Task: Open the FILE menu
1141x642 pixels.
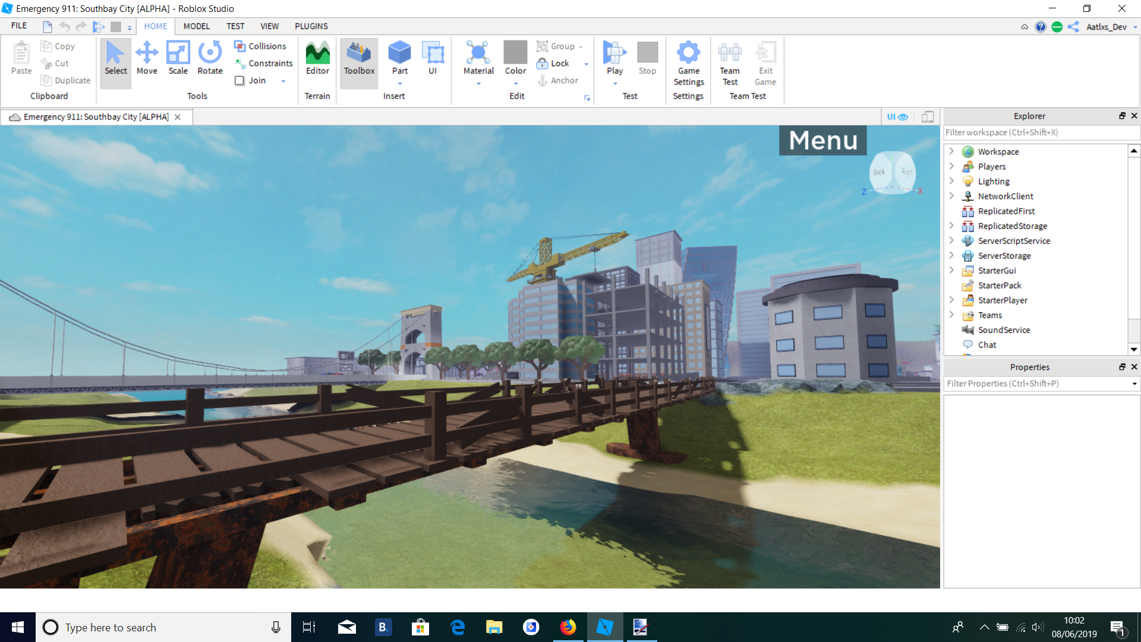Action: (x=18, y=26)
